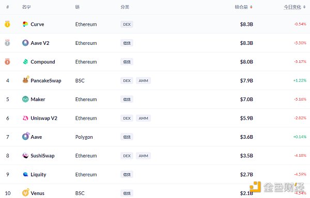This screenshot has height=198, width=310.
Task: Click the Uniswap V2 unicorn icon
Action: tap(25, 118)
